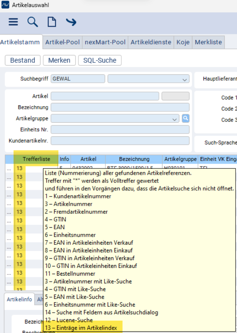This screenshot has width=237, height=333.
Task: Select the Artikeldienste tab
Action: [151, 42]
